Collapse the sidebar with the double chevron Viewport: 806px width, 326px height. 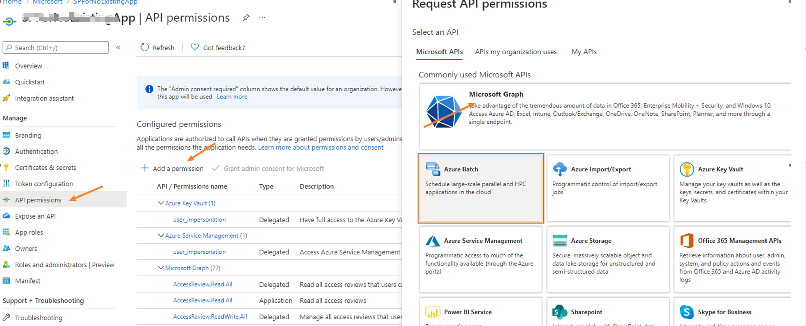(x=118, y=48)
